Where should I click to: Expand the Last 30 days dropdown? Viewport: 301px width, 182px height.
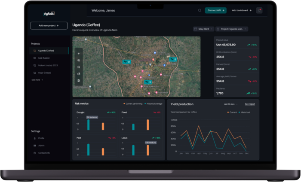(230, 104)
